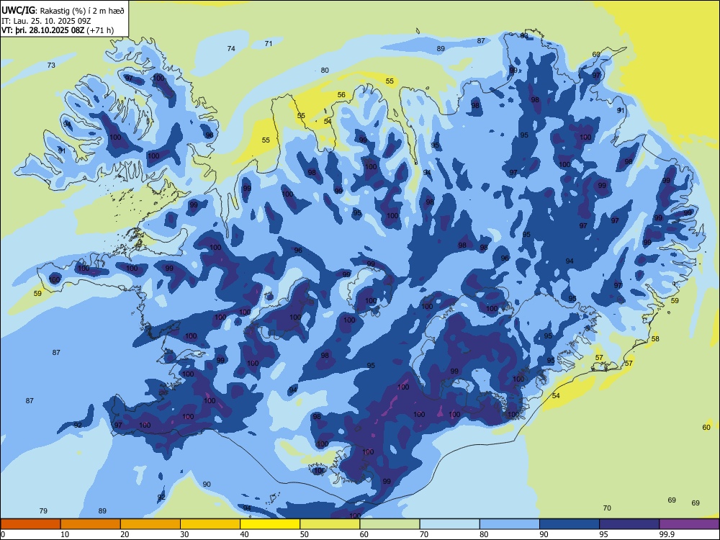Click the '95' legend tick label
Image resolution: width=720 pixels, height=540 pixels.
pyautogui.click(x=603, y=534)
